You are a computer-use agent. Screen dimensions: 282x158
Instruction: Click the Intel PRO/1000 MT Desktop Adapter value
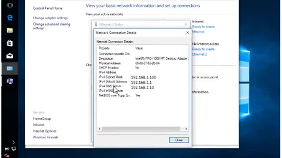point(162,58)
